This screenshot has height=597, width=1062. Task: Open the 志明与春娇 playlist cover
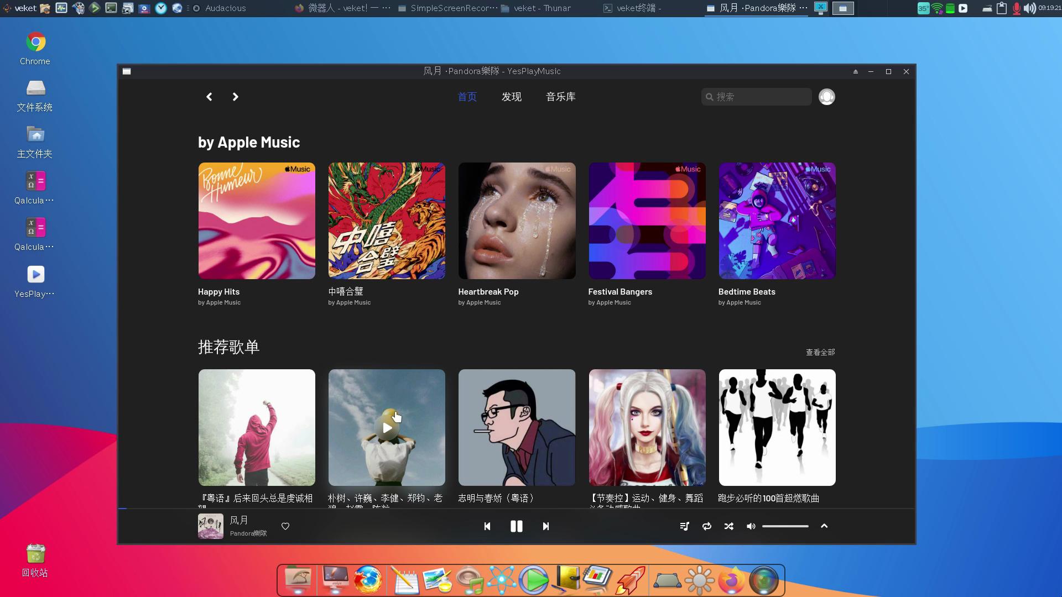[517, 427]
